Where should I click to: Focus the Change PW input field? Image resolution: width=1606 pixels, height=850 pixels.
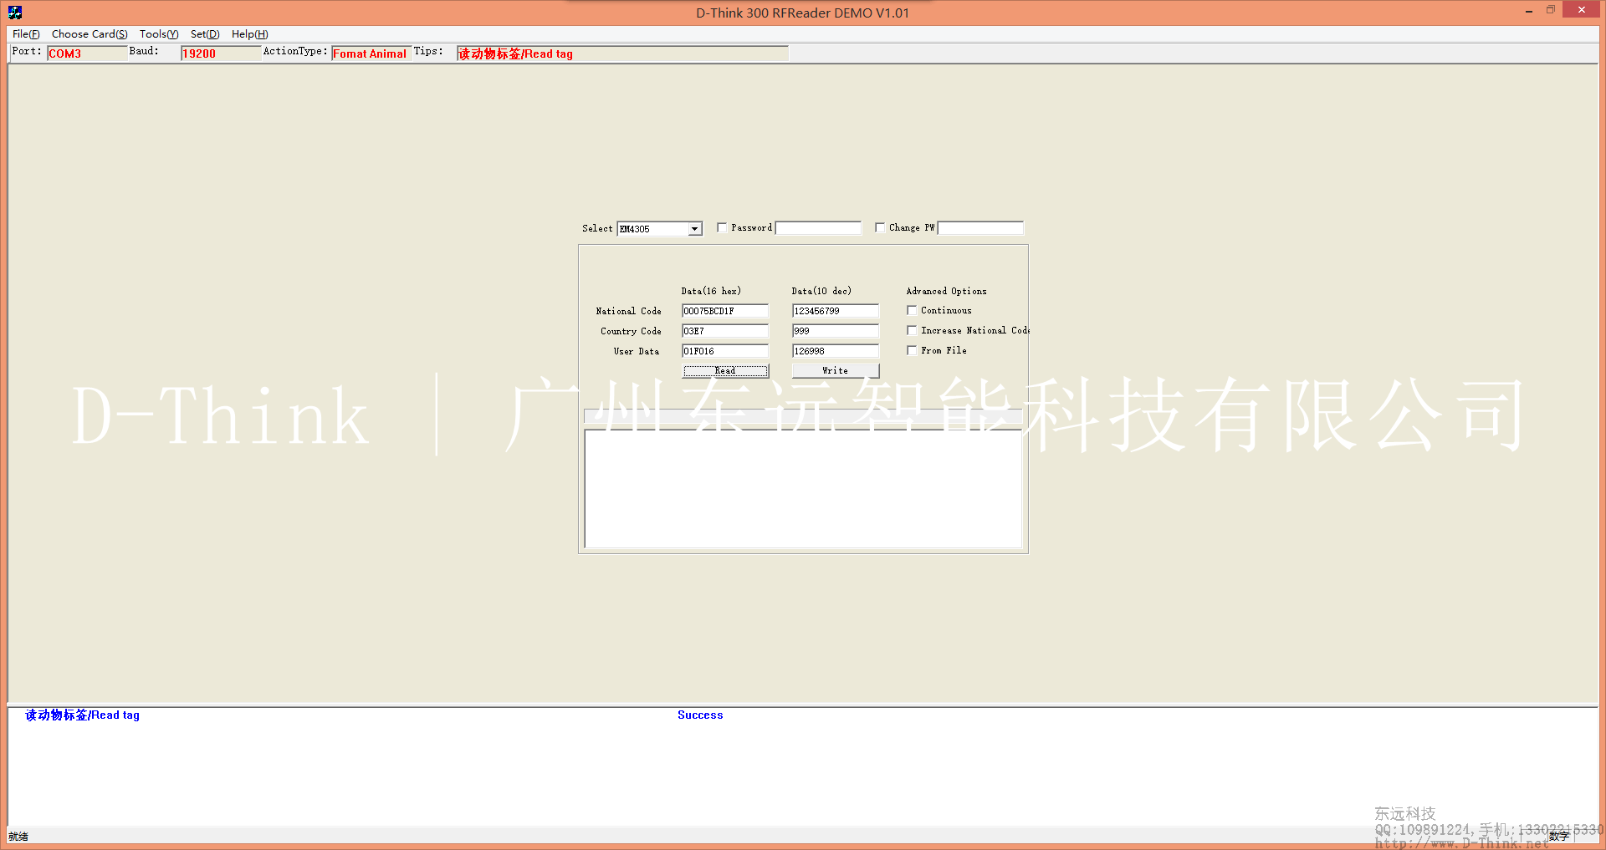(980, 228)
